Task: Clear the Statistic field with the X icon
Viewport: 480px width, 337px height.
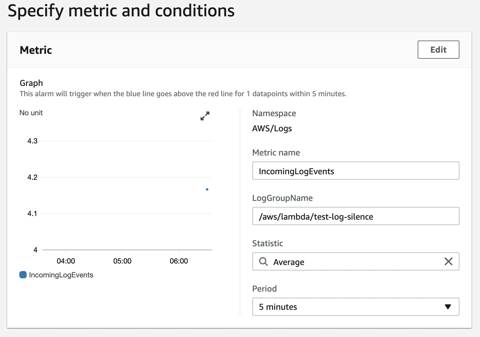Action: (x=448, y=261)
